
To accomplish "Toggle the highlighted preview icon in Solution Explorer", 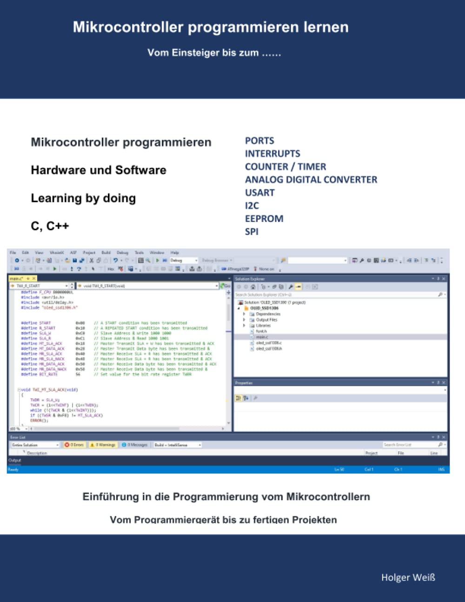I will pyautogui.click(x=298, y=287).
